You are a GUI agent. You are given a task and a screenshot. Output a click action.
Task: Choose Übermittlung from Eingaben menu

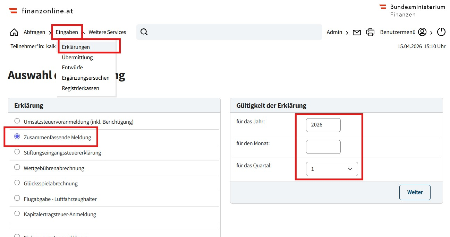click(77, 58)
